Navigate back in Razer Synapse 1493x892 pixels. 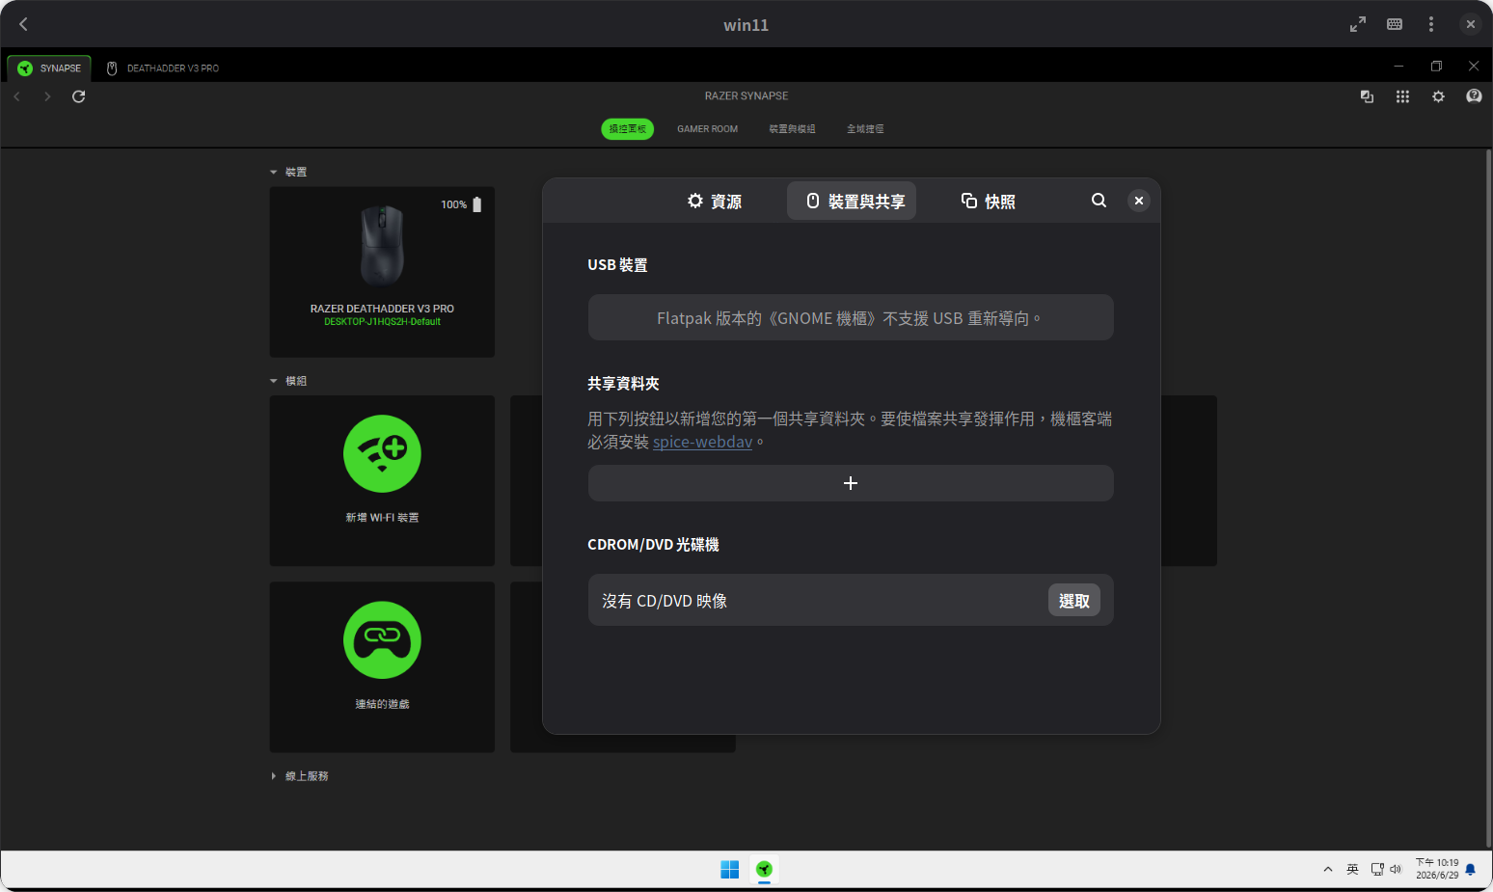coord(16,96)
